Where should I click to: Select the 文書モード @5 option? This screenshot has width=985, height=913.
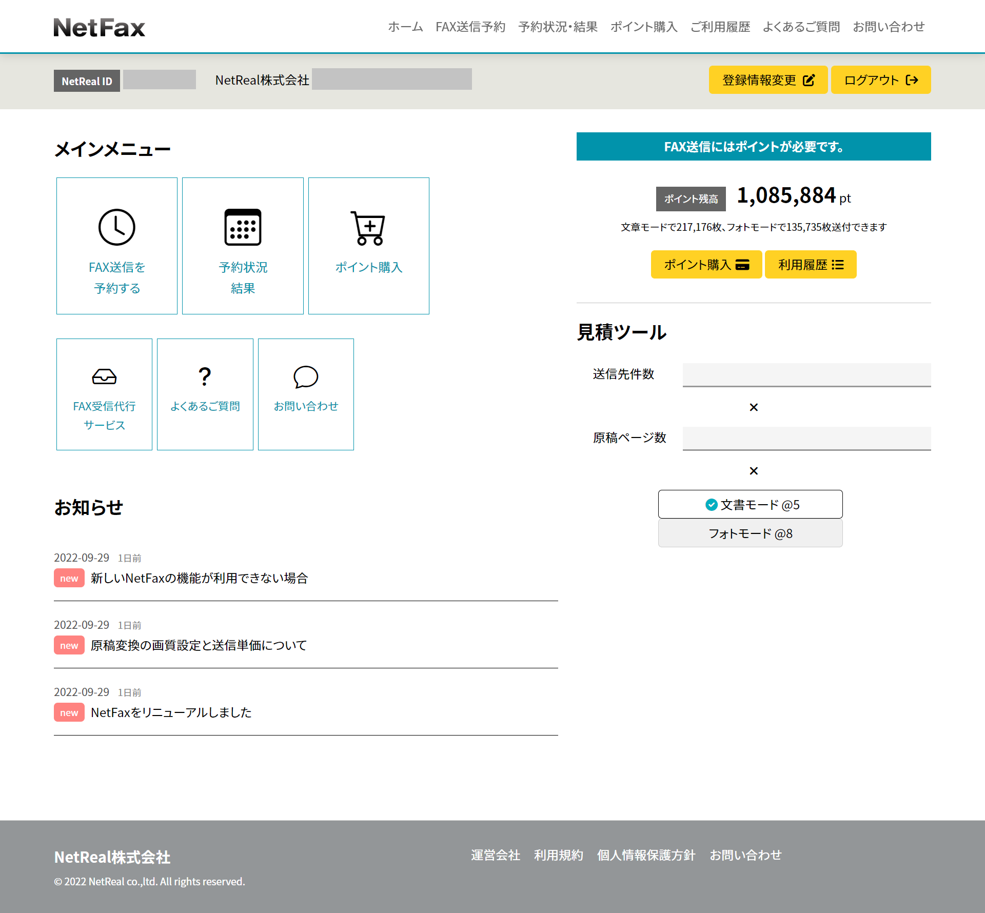click(750, 505)
